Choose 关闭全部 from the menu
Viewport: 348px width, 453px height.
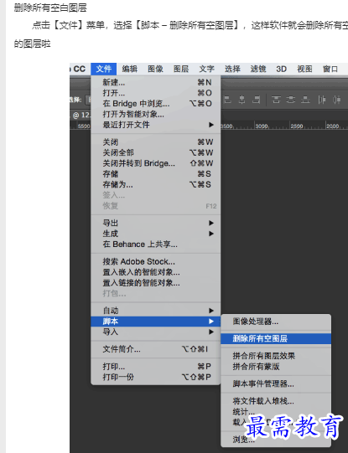156,152
